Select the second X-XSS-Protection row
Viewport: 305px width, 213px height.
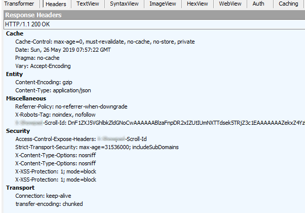[56, 180]
